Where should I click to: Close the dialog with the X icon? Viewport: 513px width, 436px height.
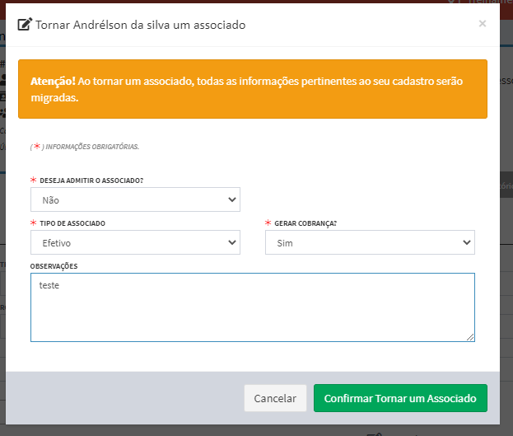483,24
